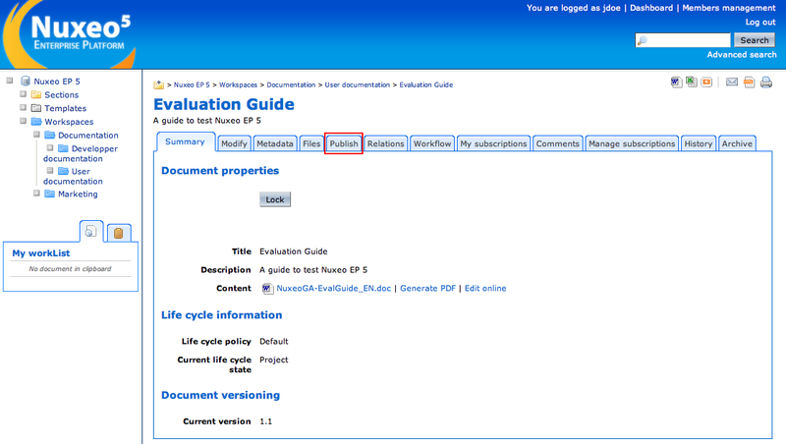Open the My subscriptions tab

tap(493, 143)
